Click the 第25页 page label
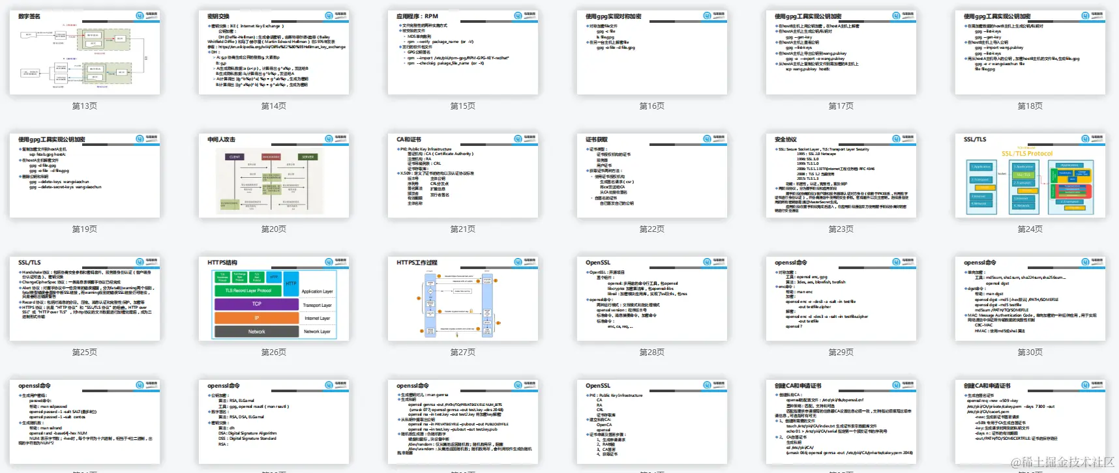Screen dimensions: 1119x473 85,352
